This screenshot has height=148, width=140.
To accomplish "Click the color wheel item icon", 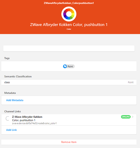I will pos(69,14).
